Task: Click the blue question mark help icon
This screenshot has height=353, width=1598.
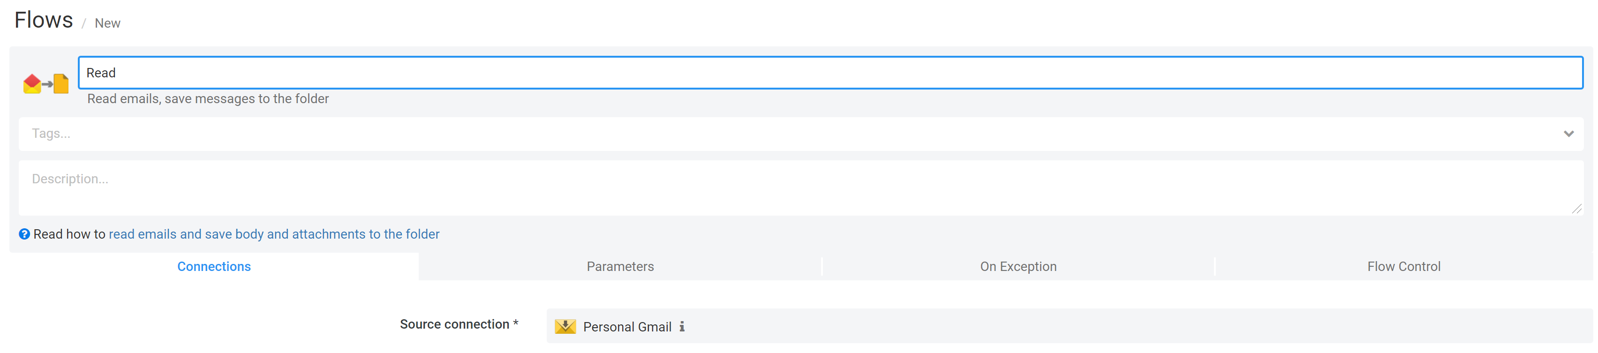Action: (x=24, y=234)
